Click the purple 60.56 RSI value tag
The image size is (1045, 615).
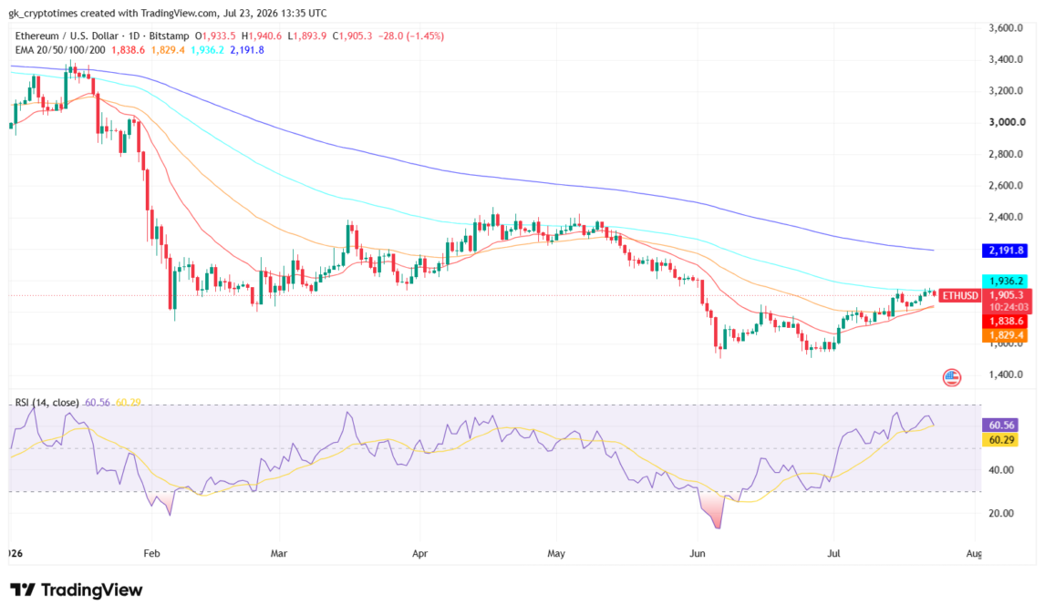click(1000, 425)
